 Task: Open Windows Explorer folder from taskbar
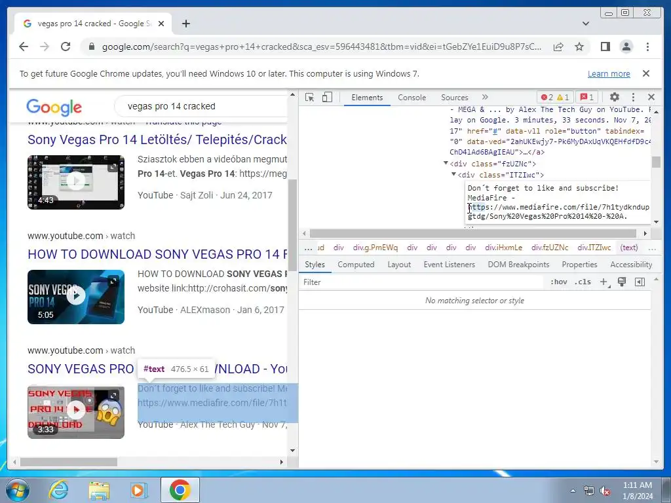click(x=99, y=490)
